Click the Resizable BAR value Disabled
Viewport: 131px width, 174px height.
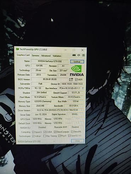(x=75, y=127)
